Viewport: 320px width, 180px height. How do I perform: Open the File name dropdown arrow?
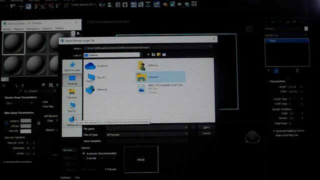pos(186,127)
